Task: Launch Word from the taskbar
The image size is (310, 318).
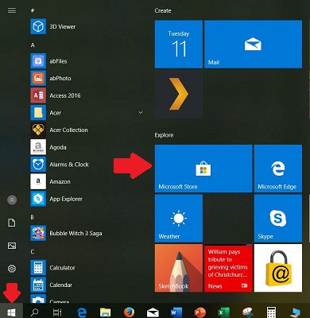Action: click(176, 312)
